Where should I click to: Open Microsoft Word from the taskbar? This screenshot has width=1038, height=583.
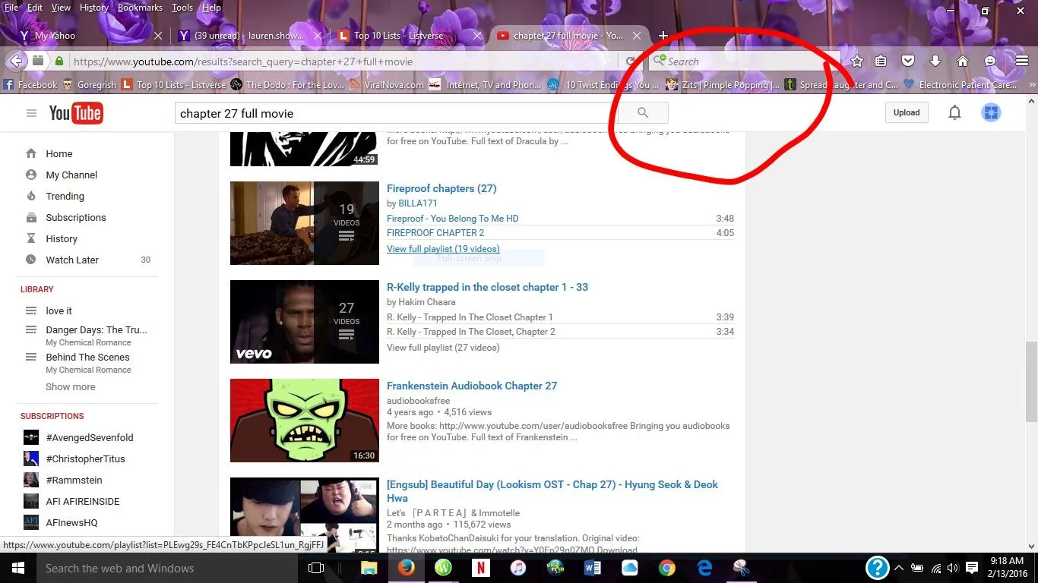[x=593, y=568]
